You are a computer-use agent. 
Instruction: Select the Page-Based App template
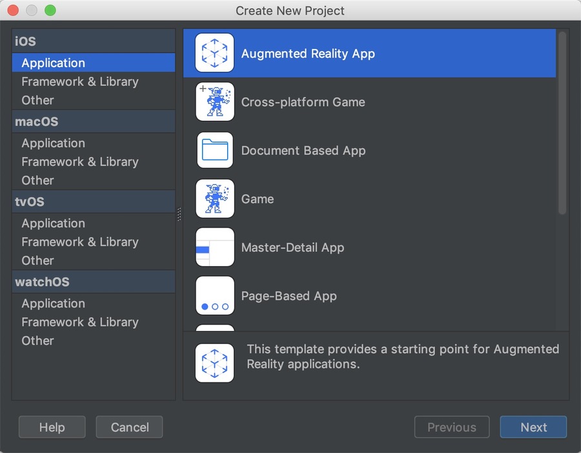(369, 296)
